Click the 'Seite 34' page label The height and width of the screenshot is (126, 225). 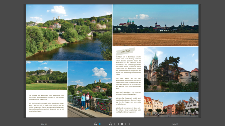44,124
